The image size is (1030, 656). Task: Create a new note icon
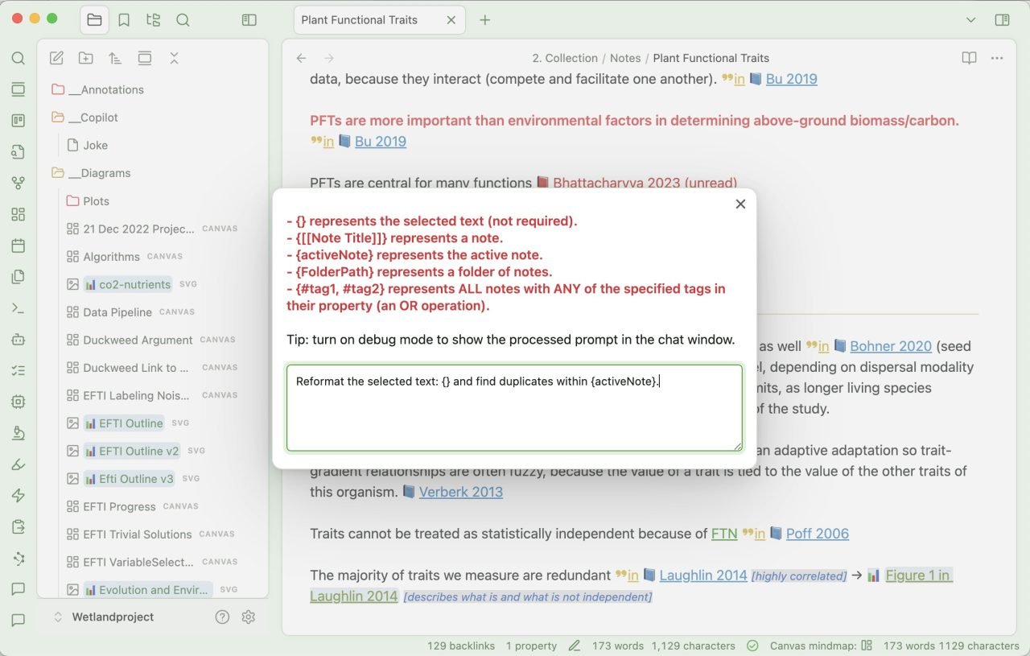[x=56, y=58]
